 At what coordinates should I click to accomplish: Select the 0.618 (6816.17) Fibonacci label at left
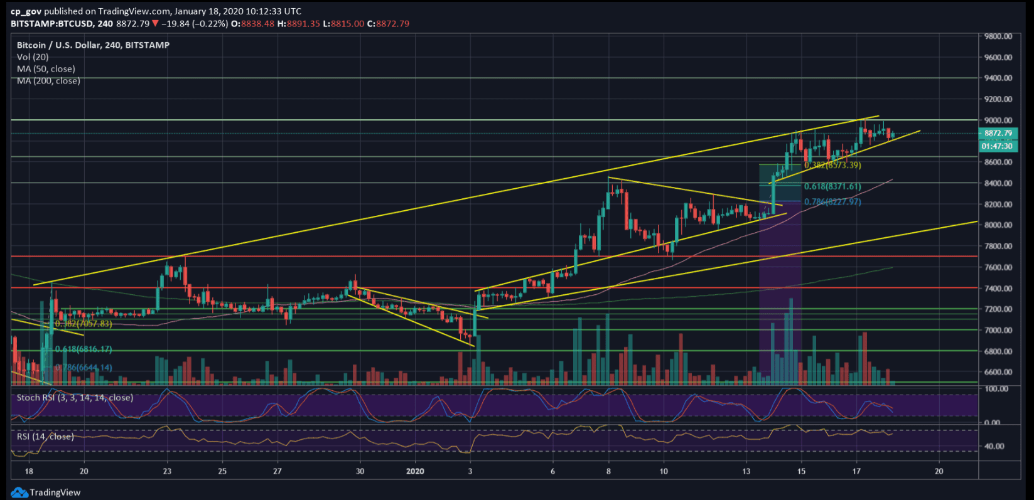point(83,349)
